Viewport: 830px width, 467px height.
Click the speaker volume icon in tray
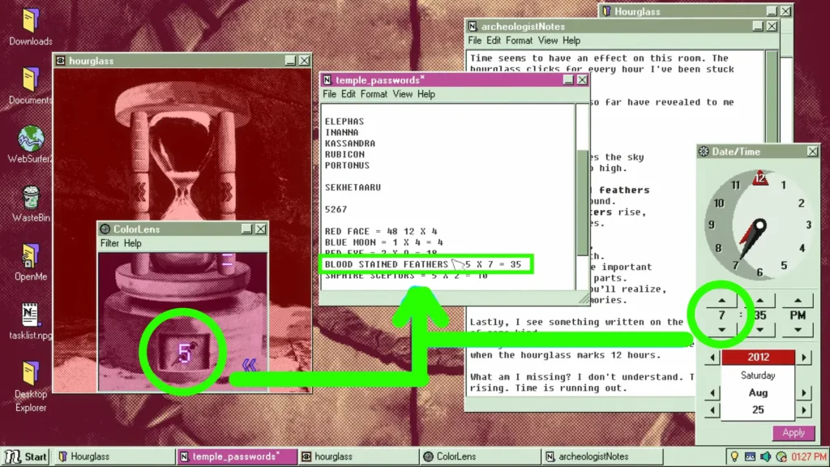(x=765, y=456)
